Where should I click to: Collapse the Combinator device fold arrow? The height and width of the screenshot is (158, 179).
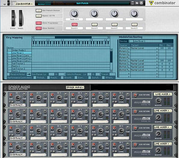coord(5,5)
